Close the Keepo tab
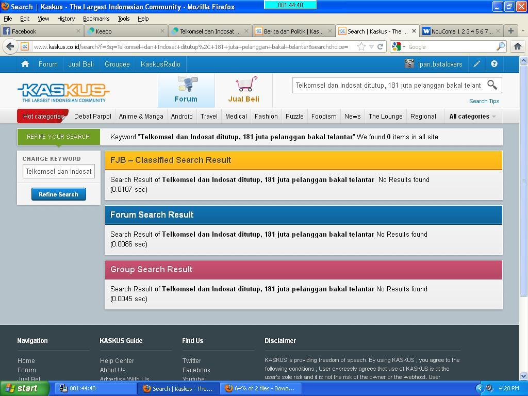This screenshot has height=396, width=528. pyautogui.click(x=162, y=31)
